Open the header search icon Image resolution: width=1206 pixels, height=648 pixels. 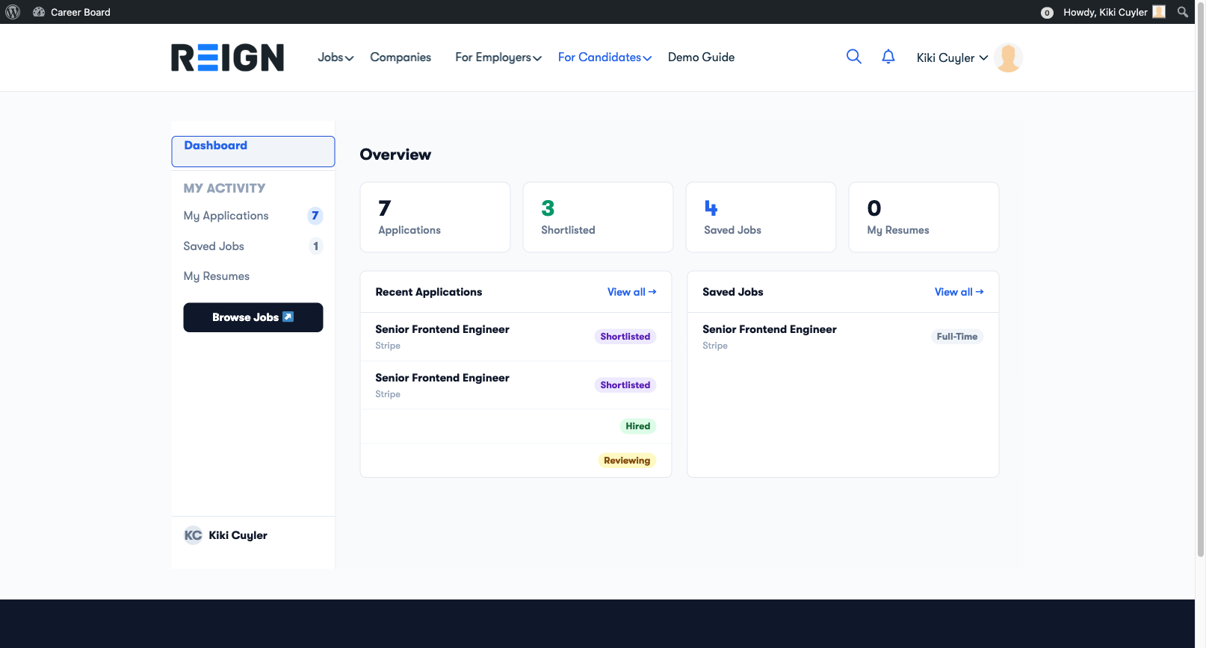pyautogui.click(x=853, y=57)
